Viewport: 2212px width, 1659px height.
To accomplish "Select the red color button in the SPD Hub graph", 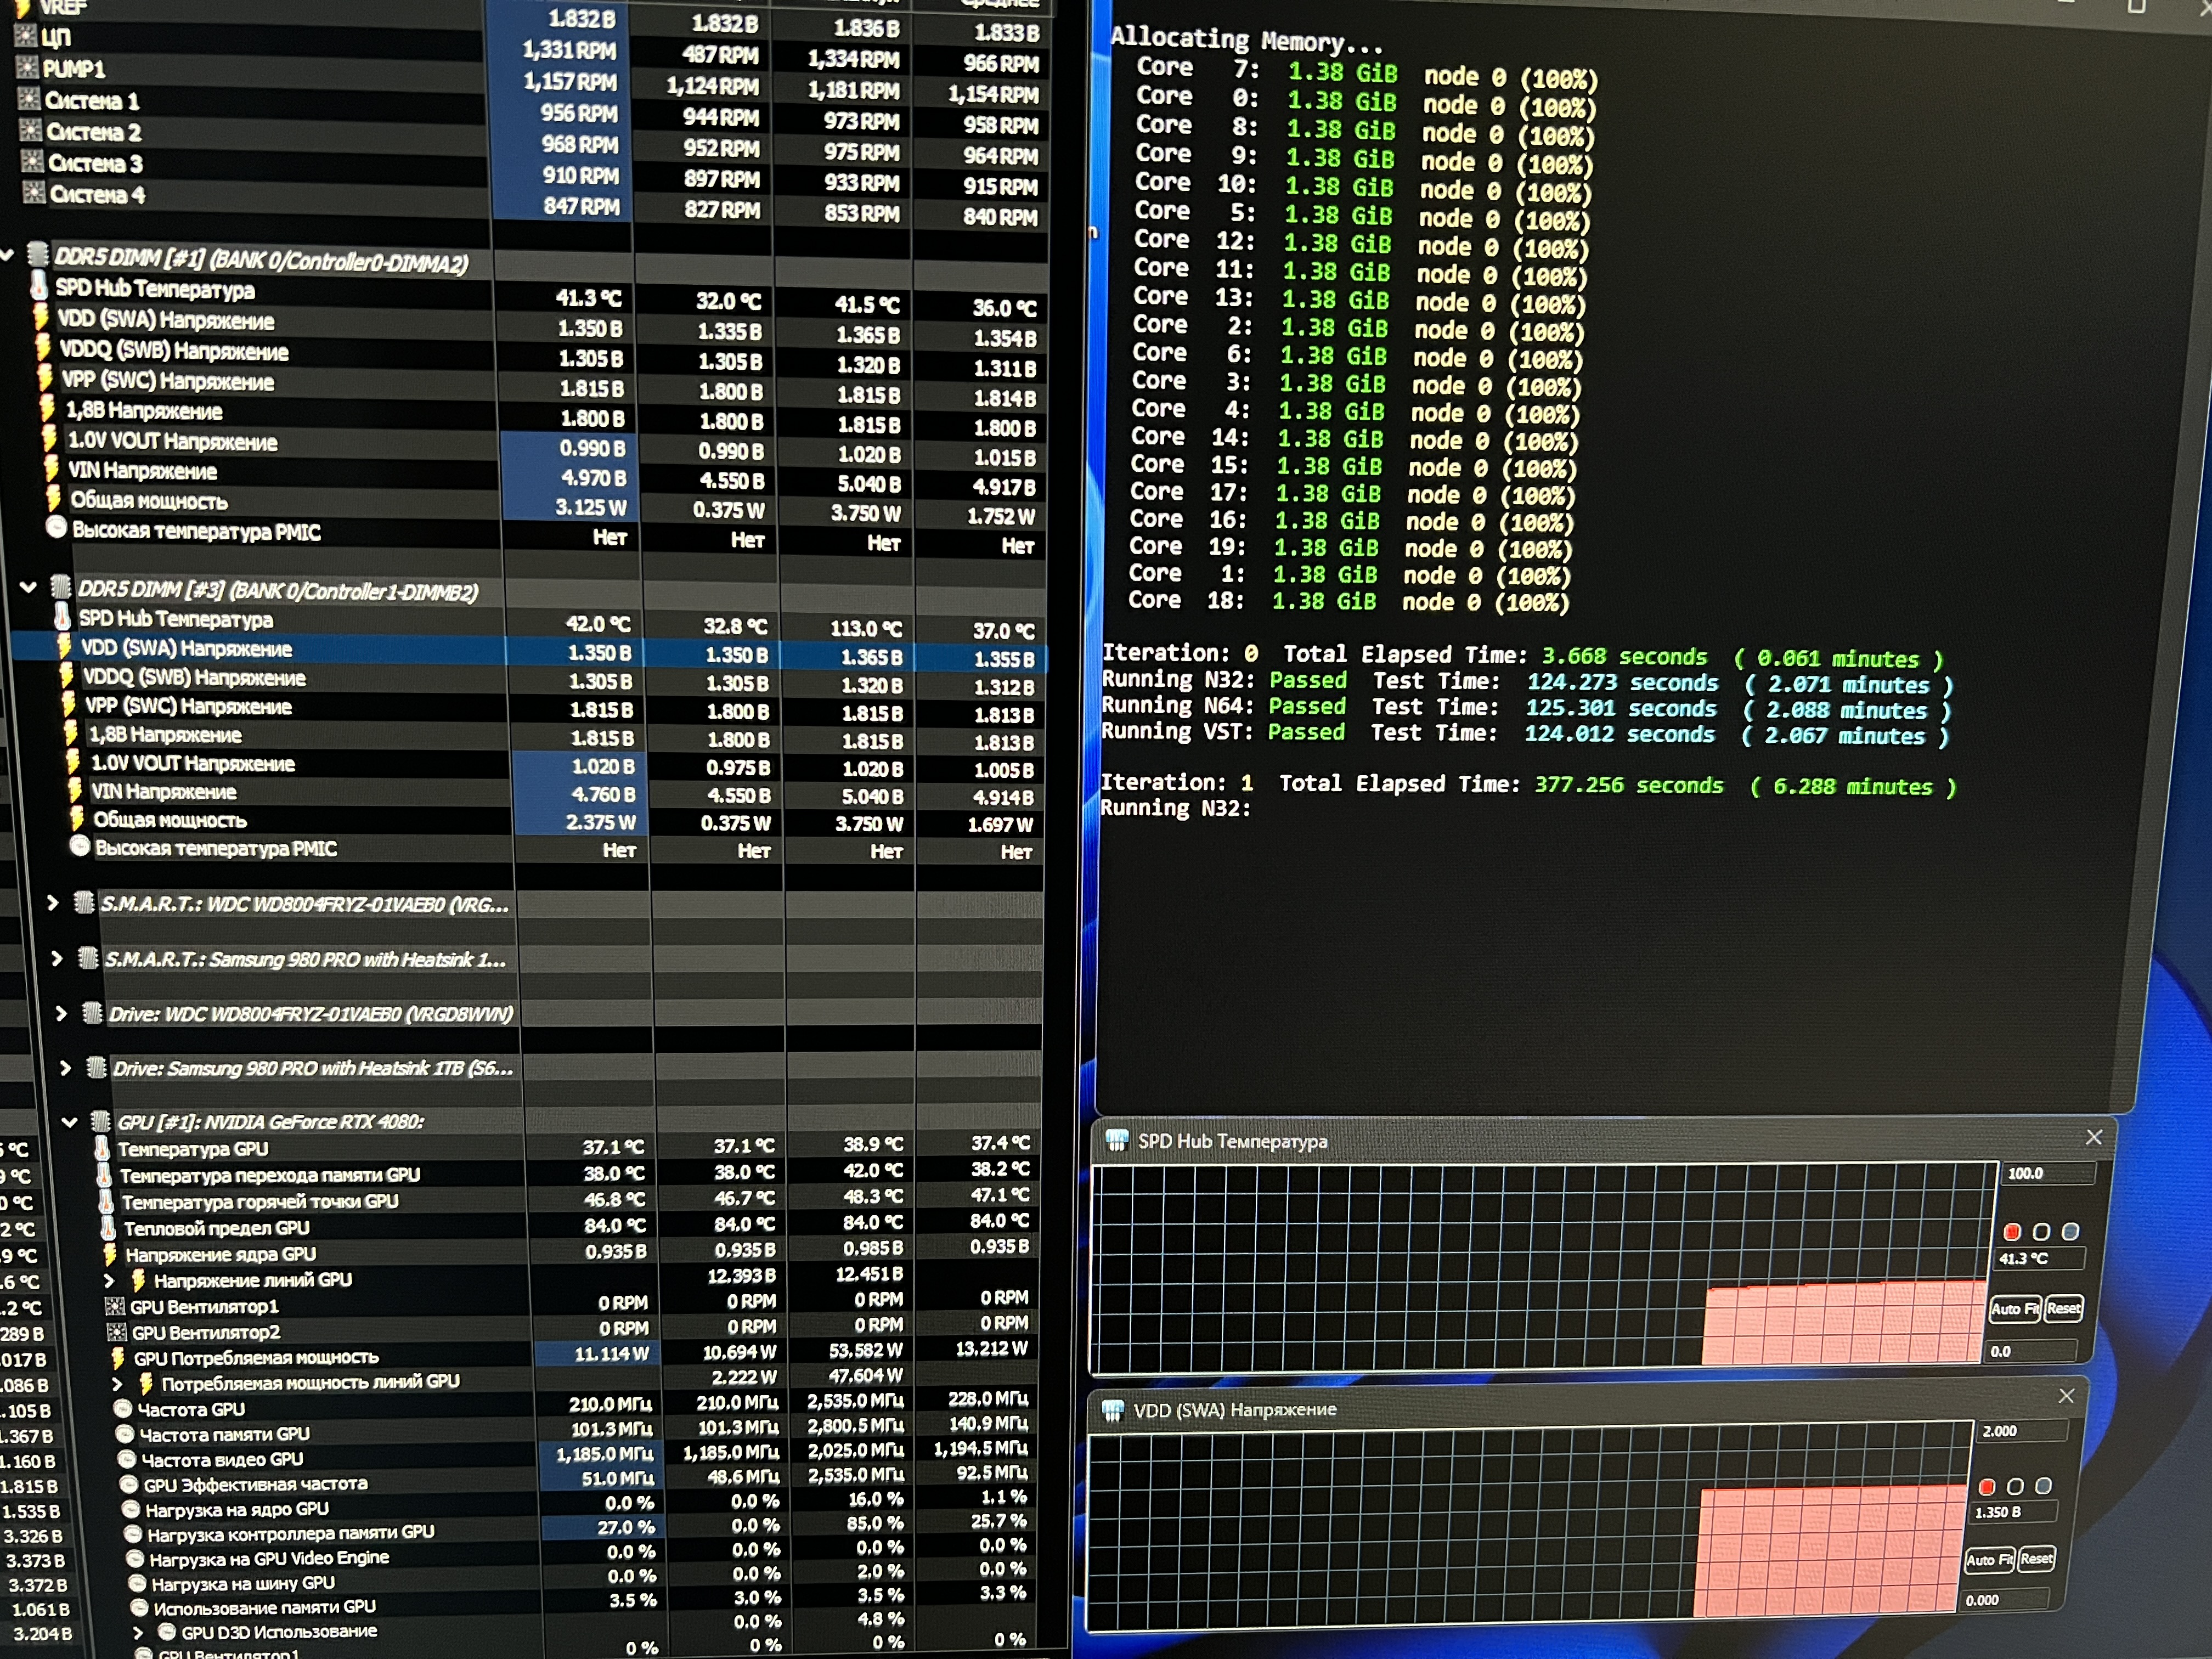I will coord(2013,1232).
